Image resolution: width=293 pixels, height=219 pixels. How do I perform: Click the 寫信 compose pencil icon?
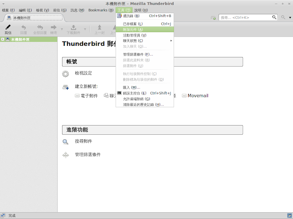point(8,27)
